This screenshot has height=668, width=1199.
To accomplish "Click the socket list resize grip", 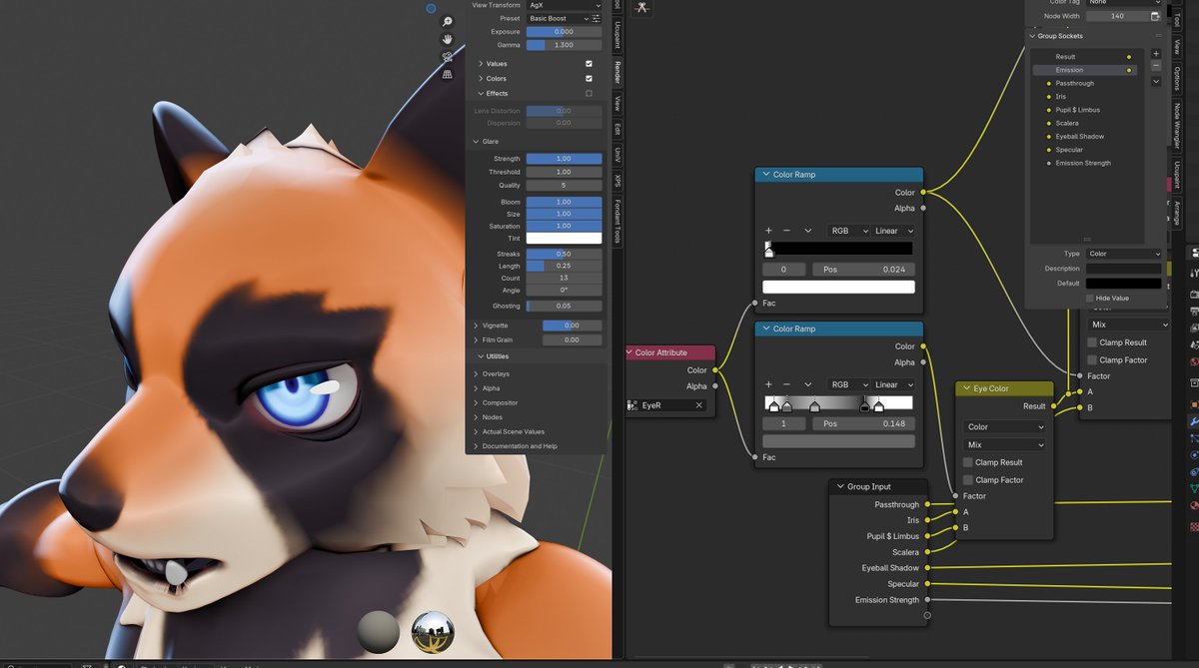I will [1089, 240].
